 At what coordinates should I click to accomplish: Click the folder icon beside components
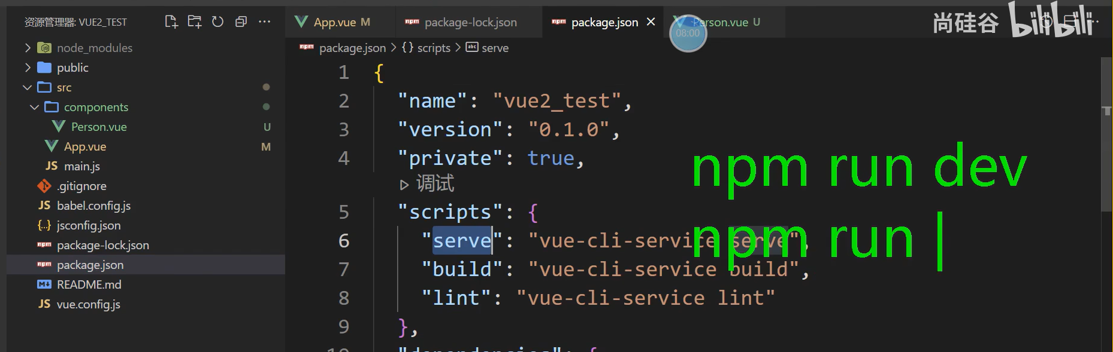coord(52,107)
